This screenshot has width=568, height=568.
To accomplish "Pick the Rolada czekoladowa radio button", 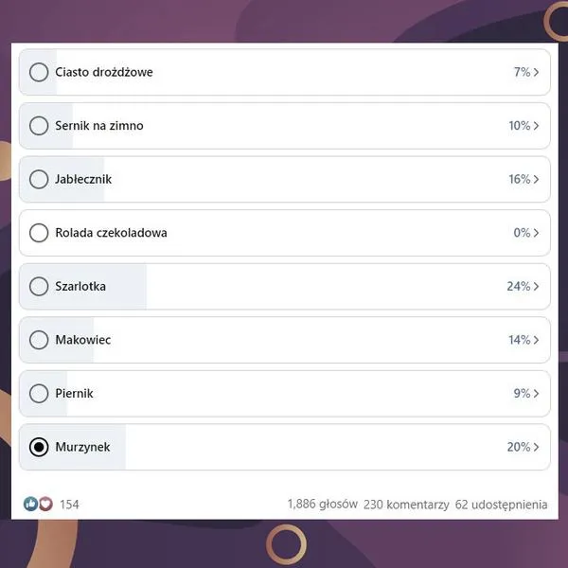I will [x=39, y=233].
